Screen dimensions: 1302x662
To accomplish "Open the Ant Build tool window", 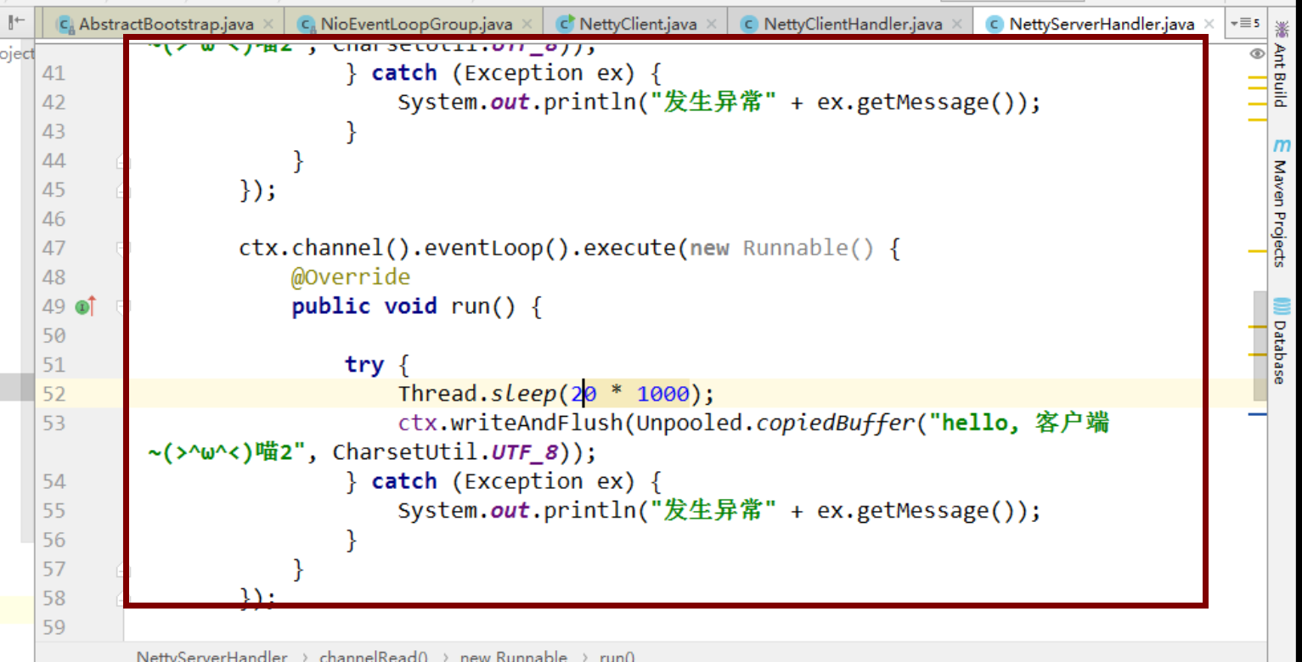I will click(x=1281, y=65).
